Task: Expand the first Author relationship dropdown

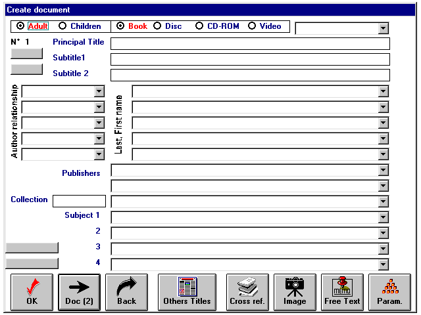Action: [99, 92]
